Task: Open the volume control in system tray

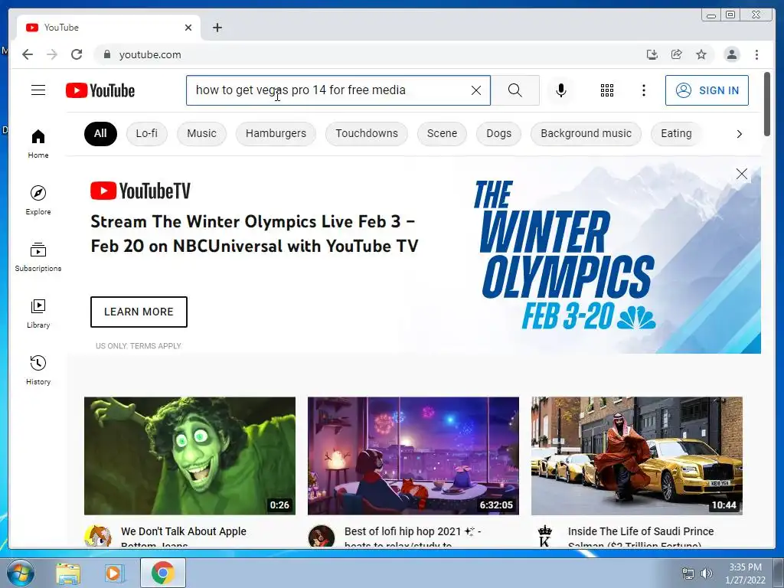Action: click(x=707, y=573)
